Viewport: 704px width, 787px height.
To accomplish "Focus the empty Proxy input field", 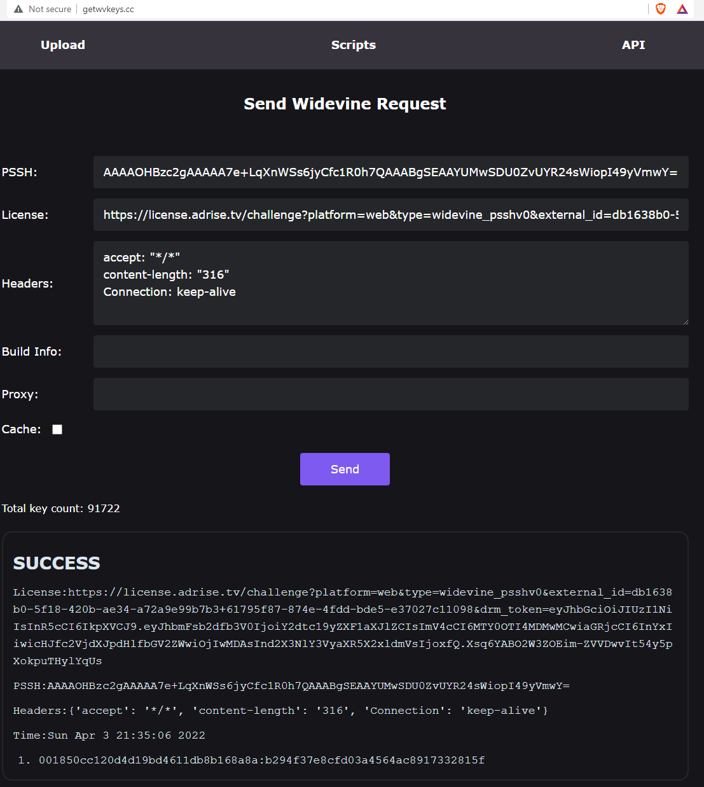I will point(390,394).
